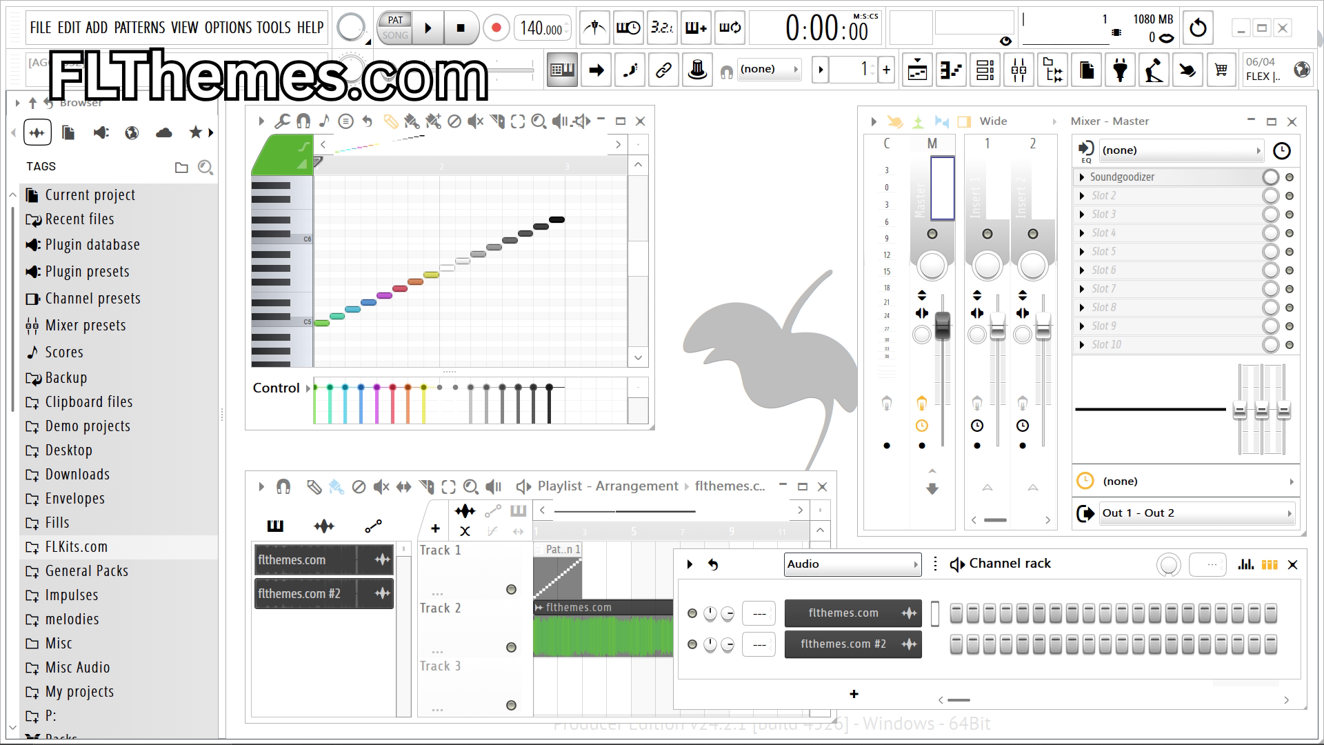1324x745 pixels.
Task: Open the Audio filter dropdown in Channel rack
Action: coord(852,564)
